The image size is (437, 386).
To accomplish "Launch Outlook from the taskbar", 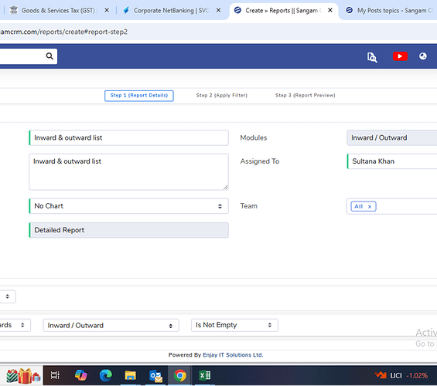I will [155, 376].
